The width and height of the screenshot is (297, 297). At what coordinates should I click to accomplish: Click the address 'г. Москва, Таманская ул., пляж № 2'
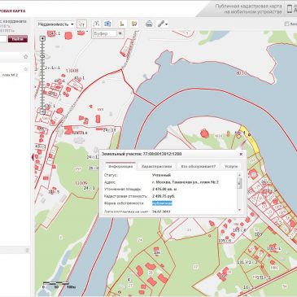(x=186, y=182)
